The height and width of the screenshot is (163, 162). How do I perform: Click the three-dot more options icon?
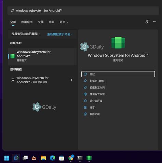click(155, 22)
